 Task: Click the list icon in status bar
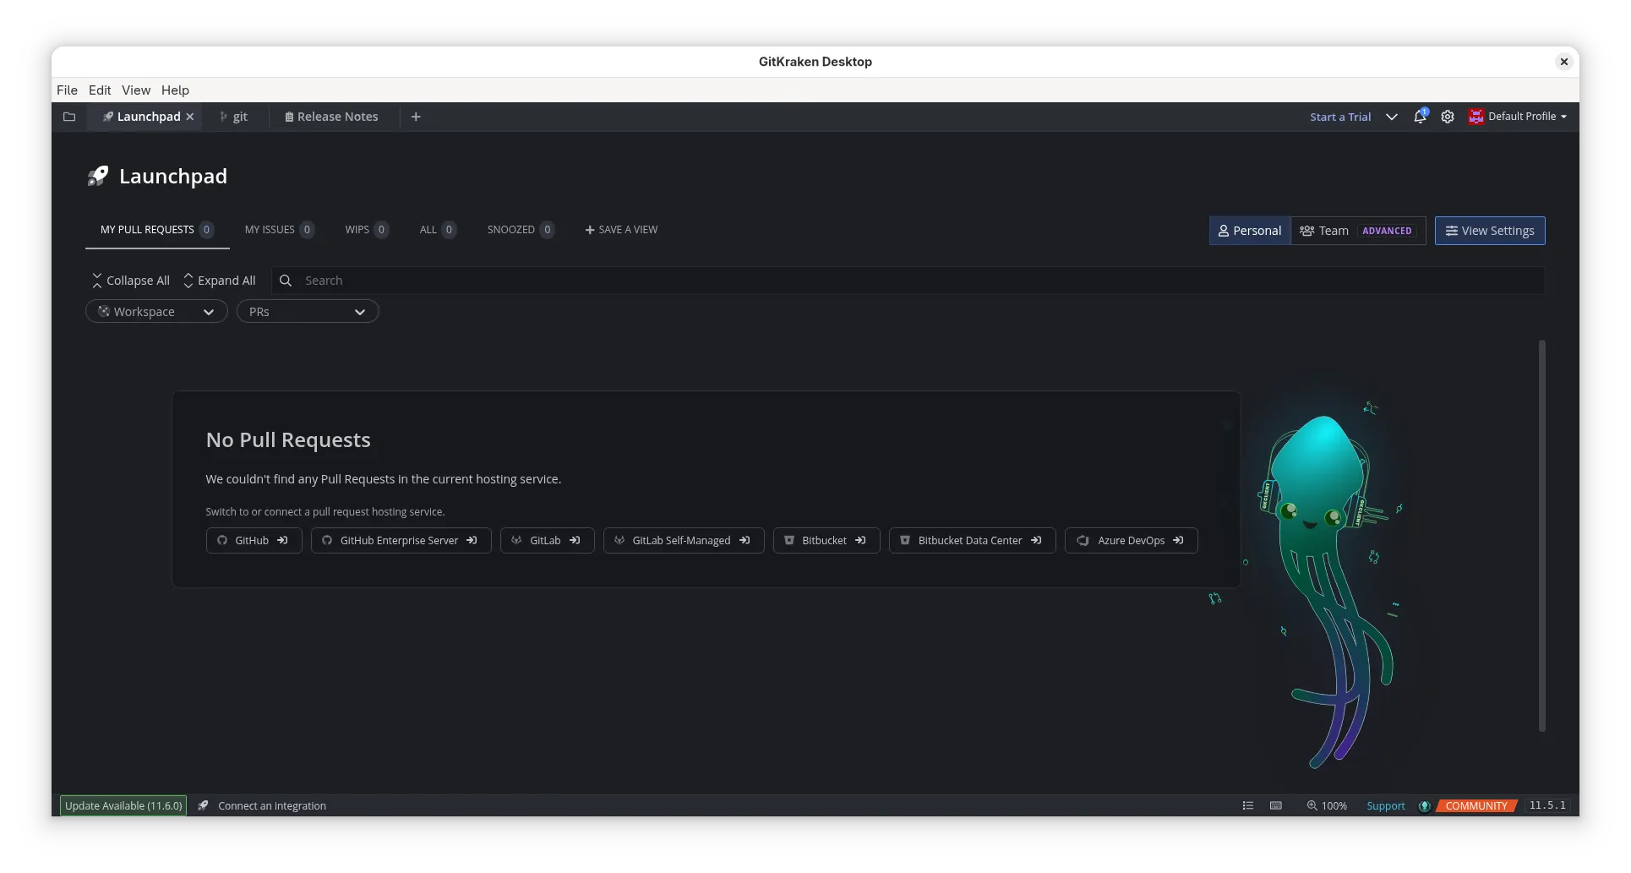coord(1247,805)
